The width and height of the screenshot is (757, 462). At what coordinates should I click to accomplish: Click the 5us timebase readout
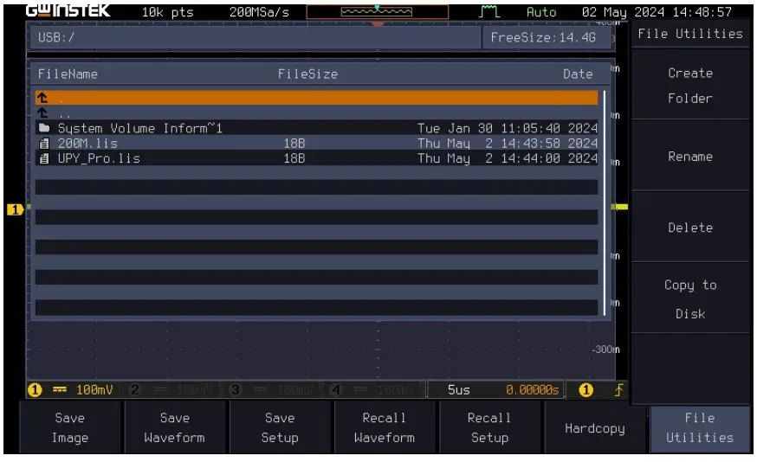point(459,389)
